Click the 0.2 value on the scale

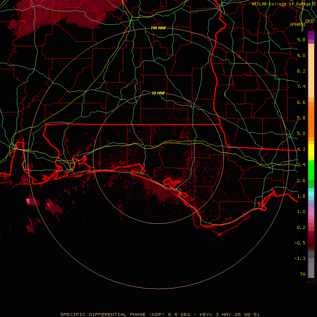(301, 228)
